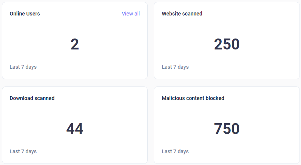The image size is (301, 165).
Task: Open the Online Users card
Action: click(x=75, y=41)
